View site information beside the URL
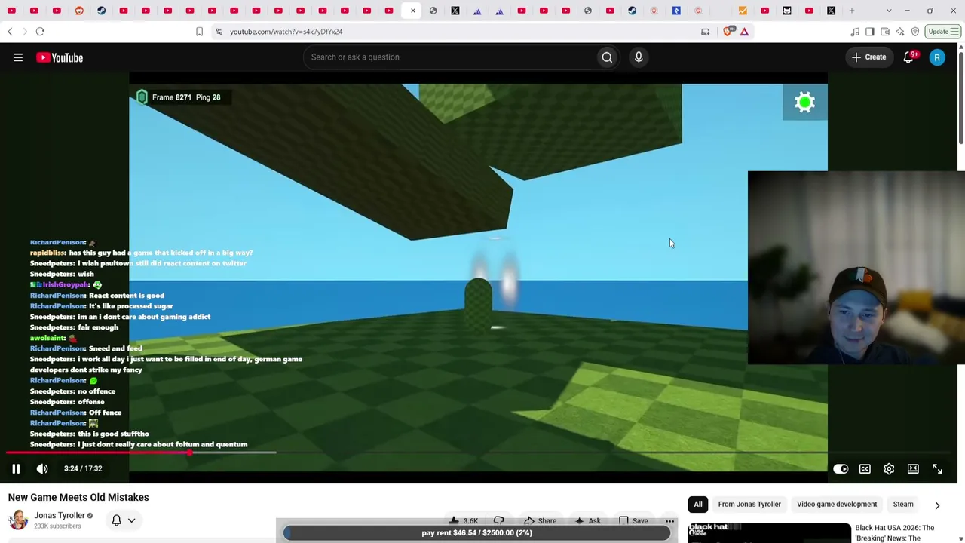This screenshot has height=543, width=965. (x=219, y=32)
